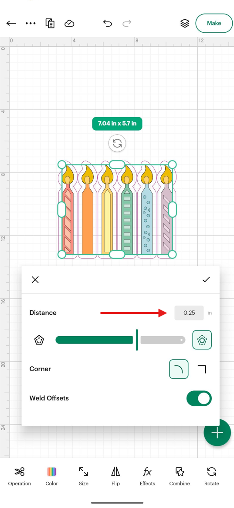Open the Operation tool
The width and height of the screenshot is (234, 508).
pyautogui.click(x=20, y=476)
